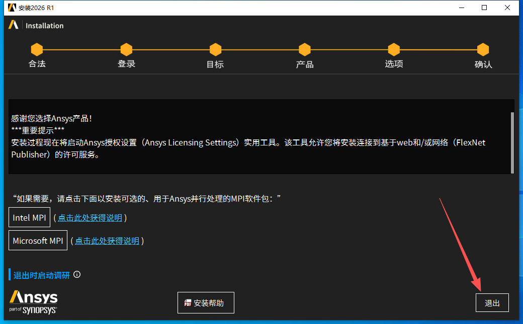This screenshot has height=324, width=523.
Task: Open the Intel MPI installer
Action: point(29,217)
